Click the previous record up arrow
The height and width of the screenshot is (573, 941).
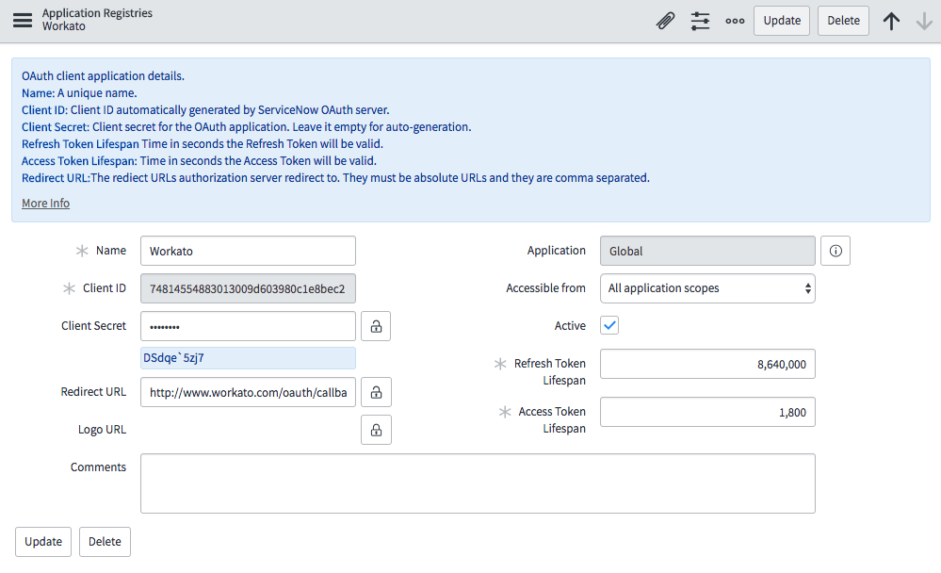coord(891,20)
